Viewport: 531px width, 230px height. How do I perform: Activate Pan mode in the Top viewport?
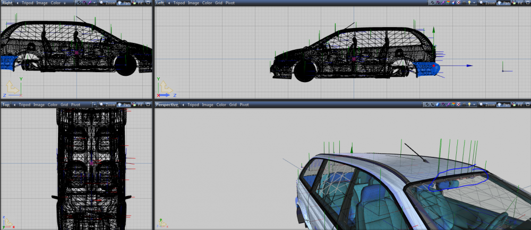(123, 105)
